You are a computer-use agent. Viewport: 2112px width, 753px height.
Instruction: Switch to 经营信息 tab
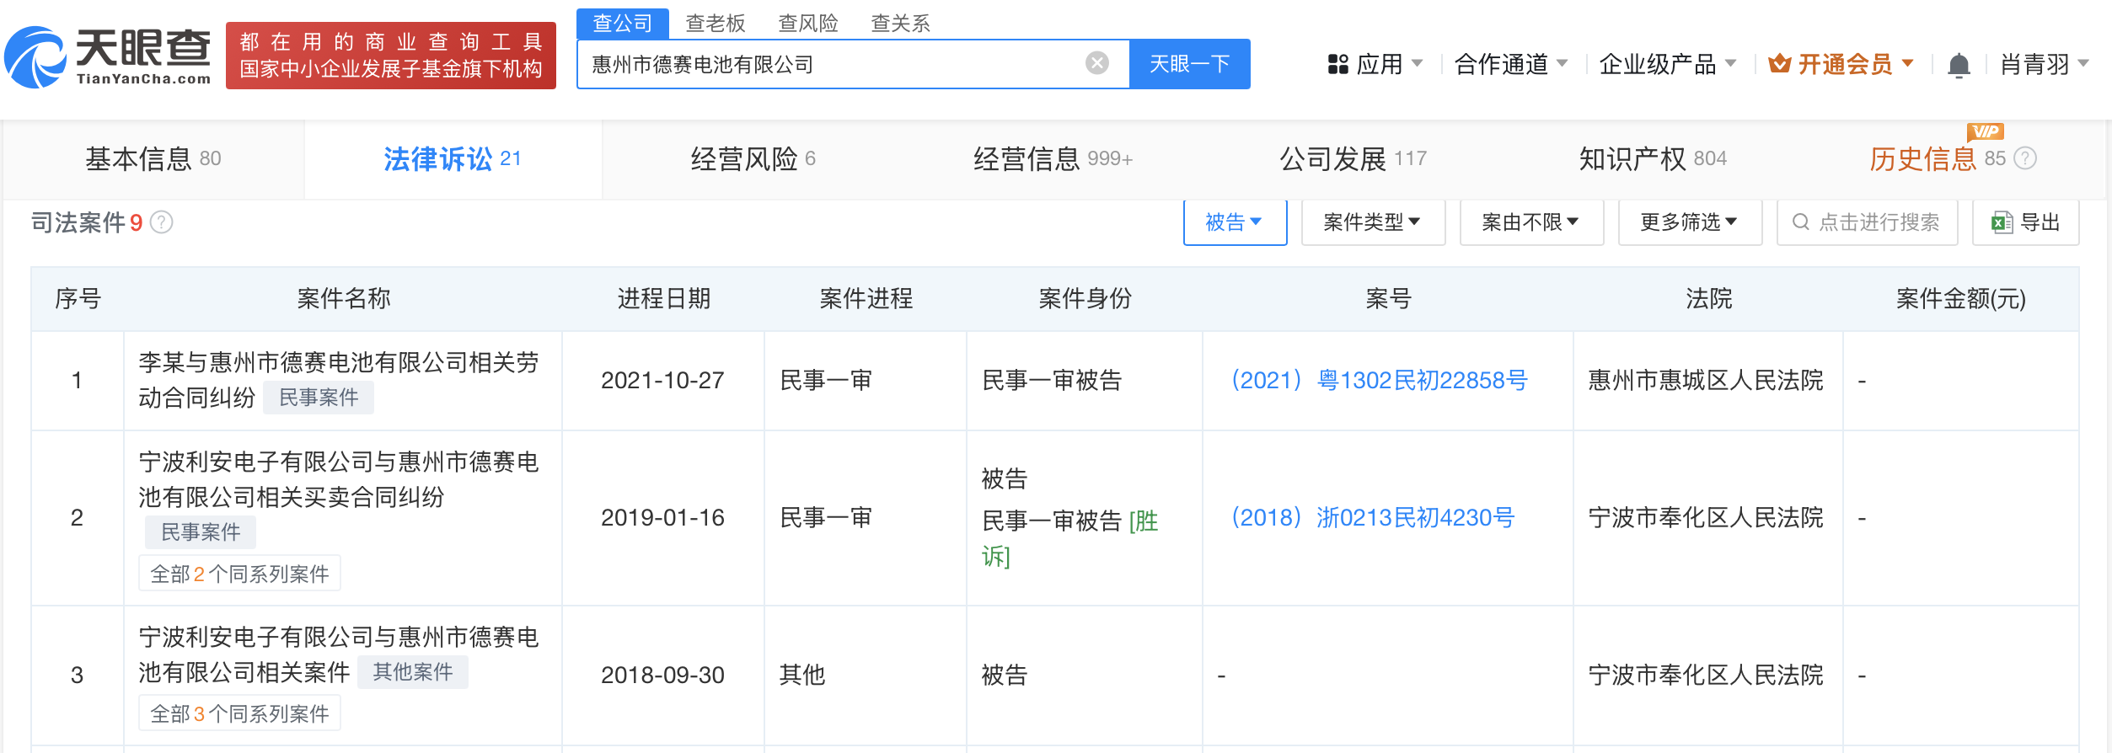(1053, 158)
